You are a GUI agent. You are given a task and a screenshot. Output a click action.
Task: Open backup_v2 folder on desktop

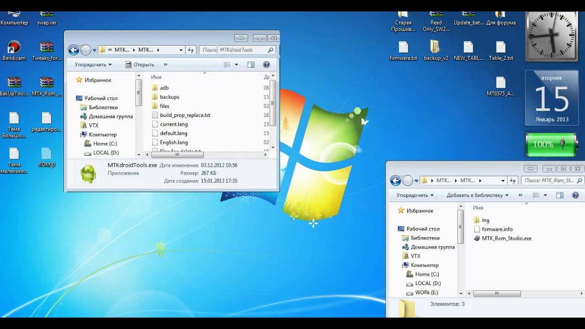pyautogui.click(x=436, y=50)
